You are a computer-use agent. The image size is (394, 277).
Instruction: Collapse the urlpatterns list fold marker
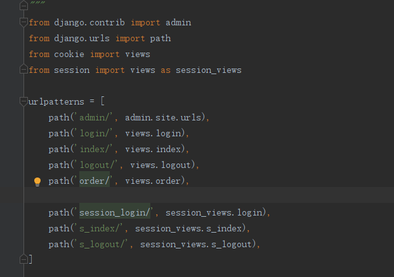tap(24, 102)
